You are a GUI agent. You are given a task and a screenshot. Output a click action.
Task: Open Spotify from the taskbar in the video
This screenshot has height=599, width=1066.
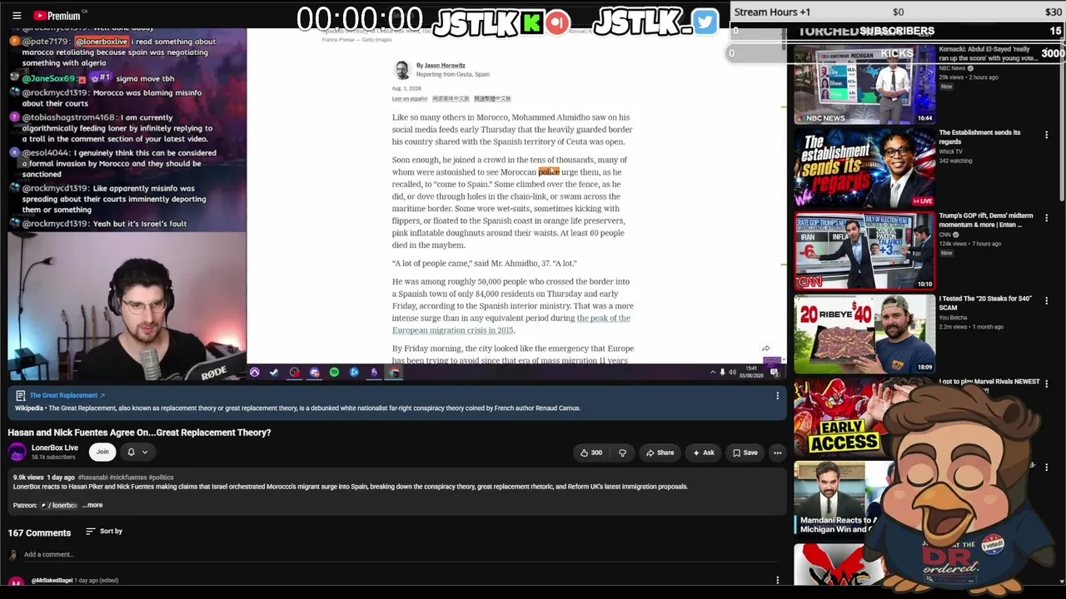(x=334, y=372)
